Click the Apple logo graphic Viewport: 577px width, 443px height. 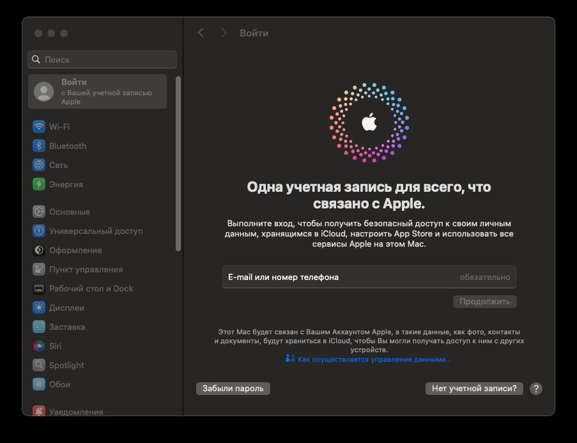tap(369, 122)
